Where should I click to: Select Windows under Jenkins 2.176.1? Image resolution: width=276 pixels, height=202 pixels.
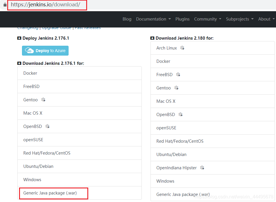click(80, 180)
